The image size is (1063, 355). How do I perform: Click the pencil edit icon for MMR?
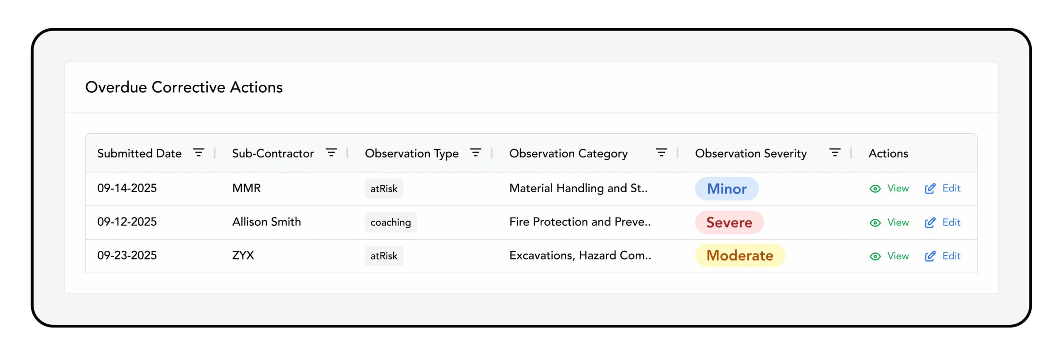(x=930, y=189)
